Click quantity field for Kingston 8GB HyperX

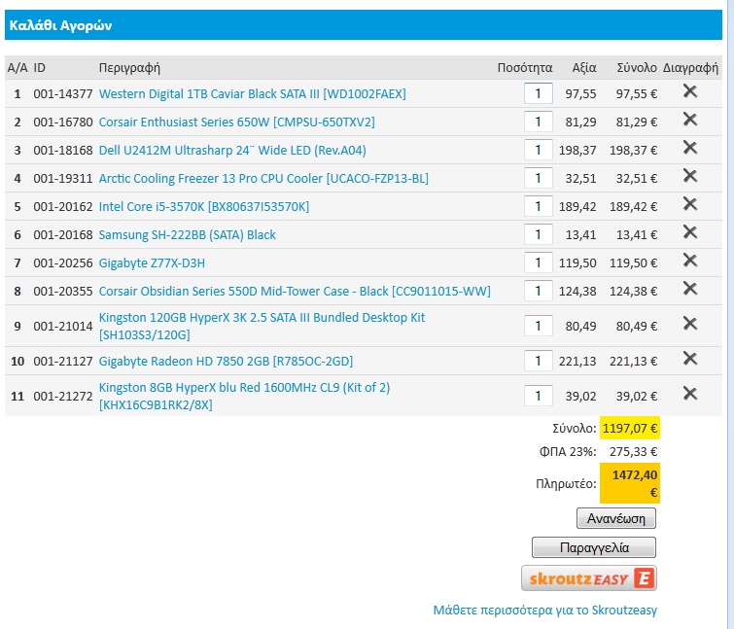538,396
